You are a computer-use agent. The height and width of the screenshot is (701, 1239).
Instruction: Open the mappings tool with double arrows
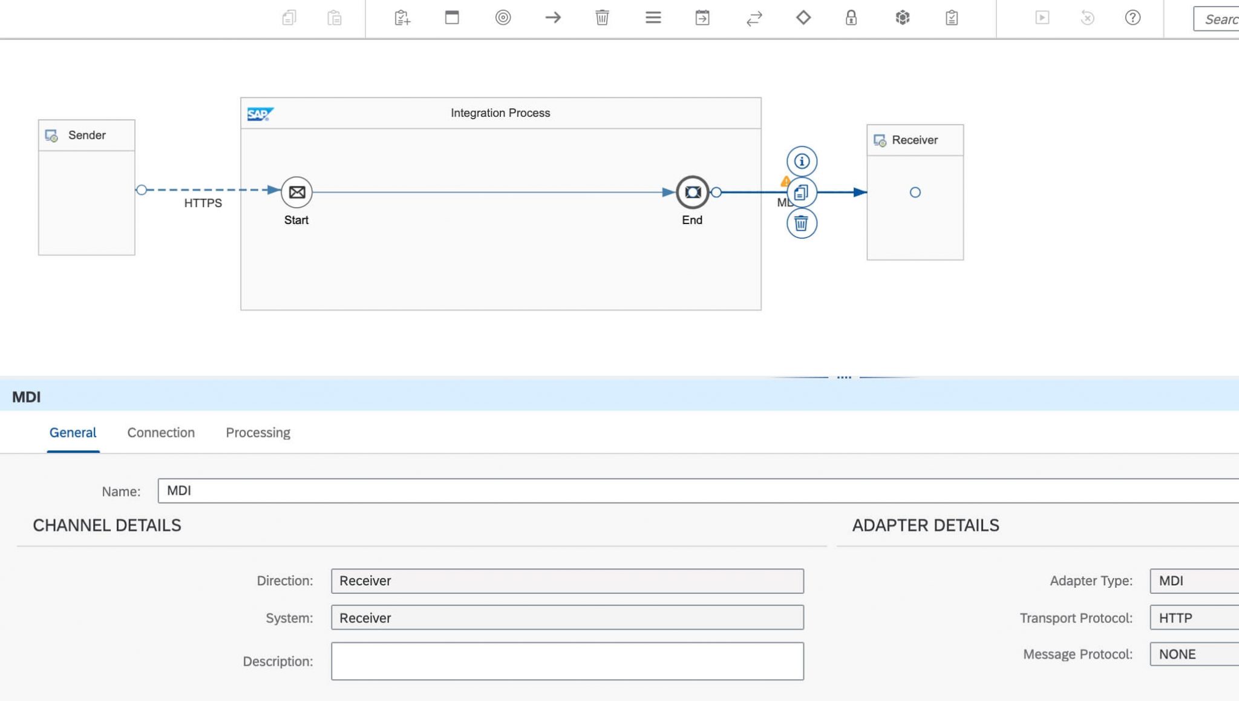(x=754, y=18)
